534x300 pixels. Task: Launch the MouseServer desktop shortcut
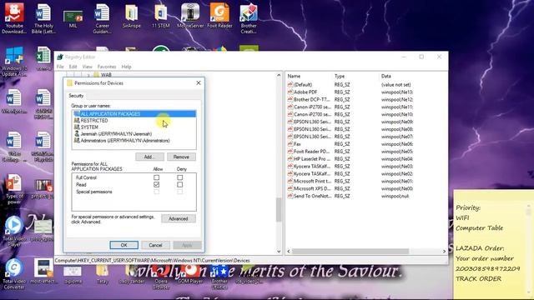pos(190,16)
